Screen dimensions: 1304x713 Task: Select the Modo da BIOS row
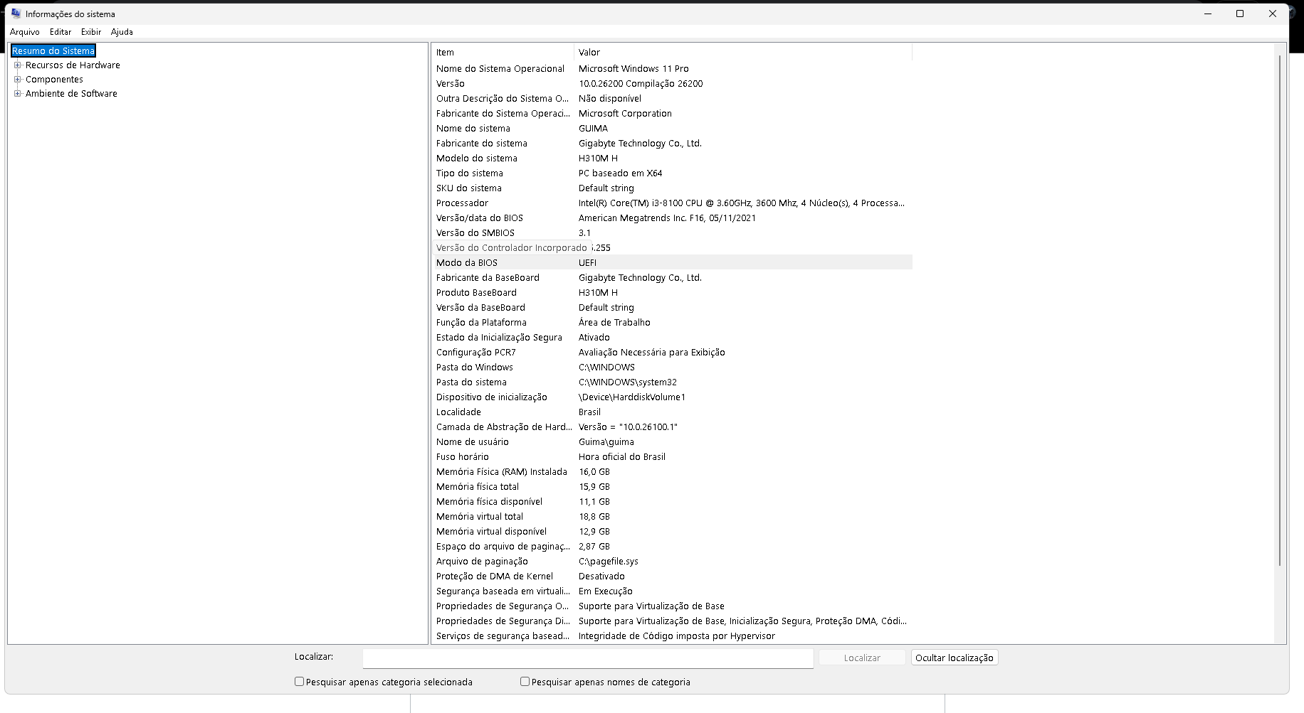(672, 263)
